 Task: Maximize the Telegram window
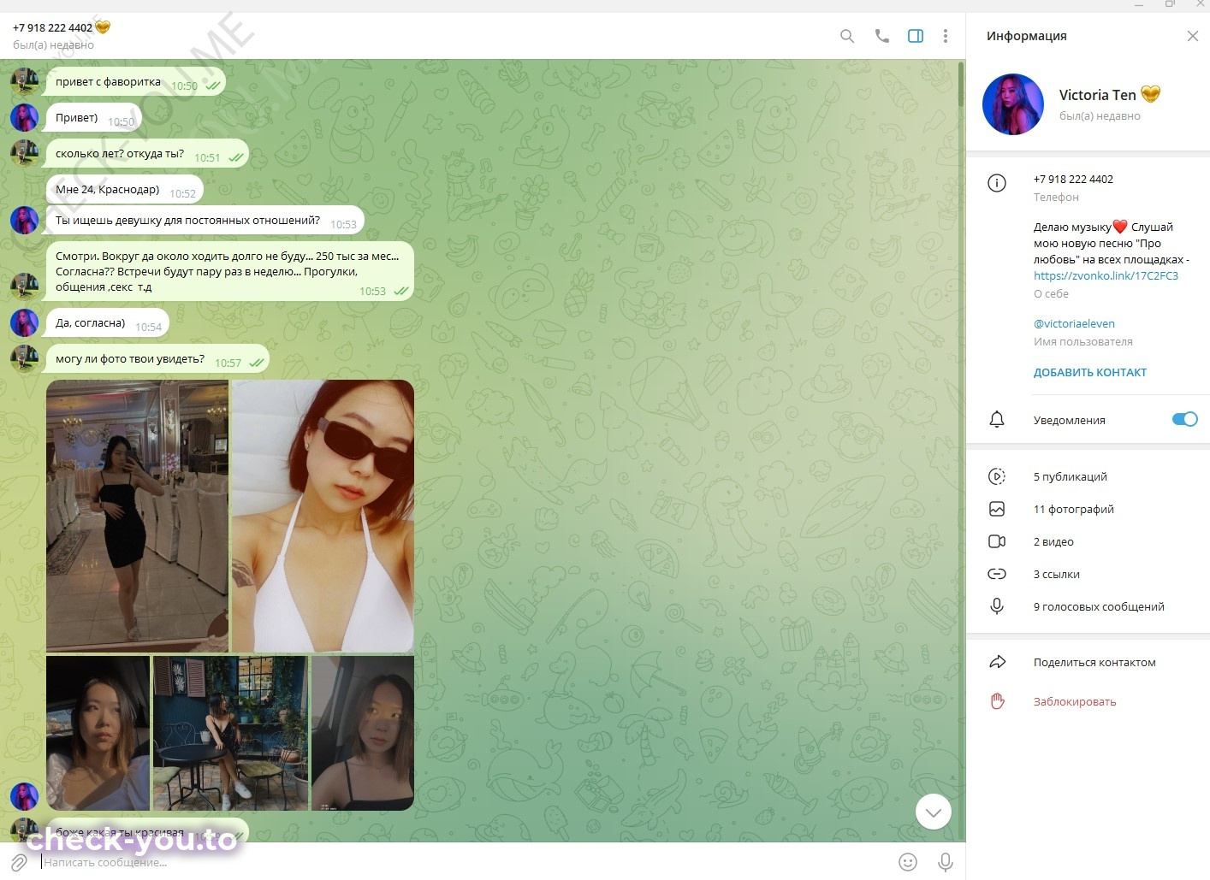(x=1170, y=5)
